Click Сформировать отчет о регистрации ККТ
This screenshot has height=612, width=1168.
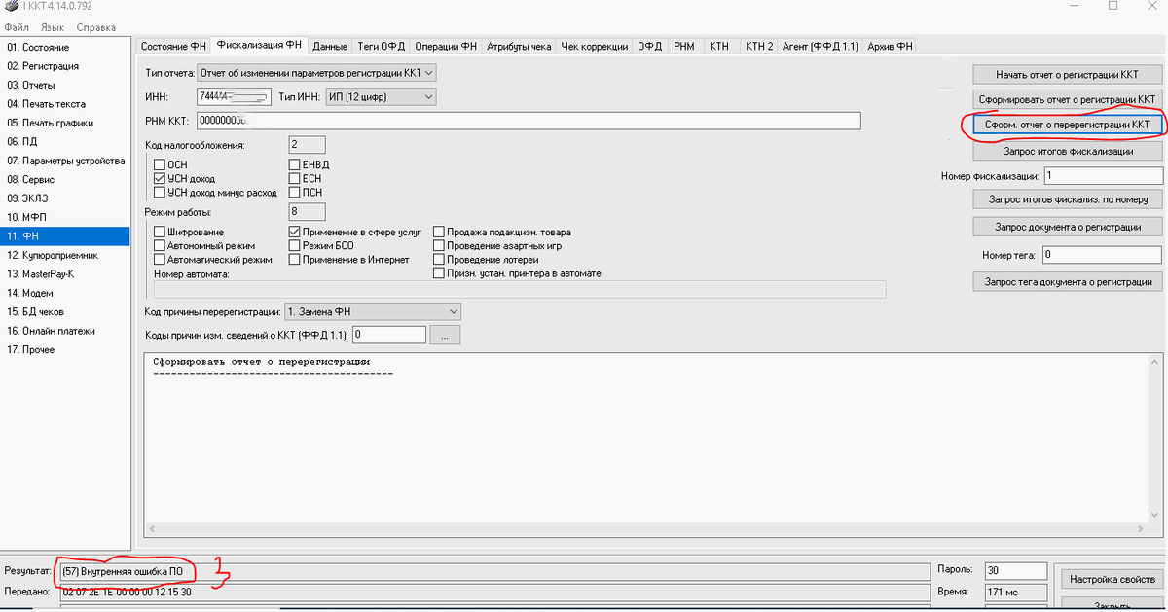tap(1068, 99)
